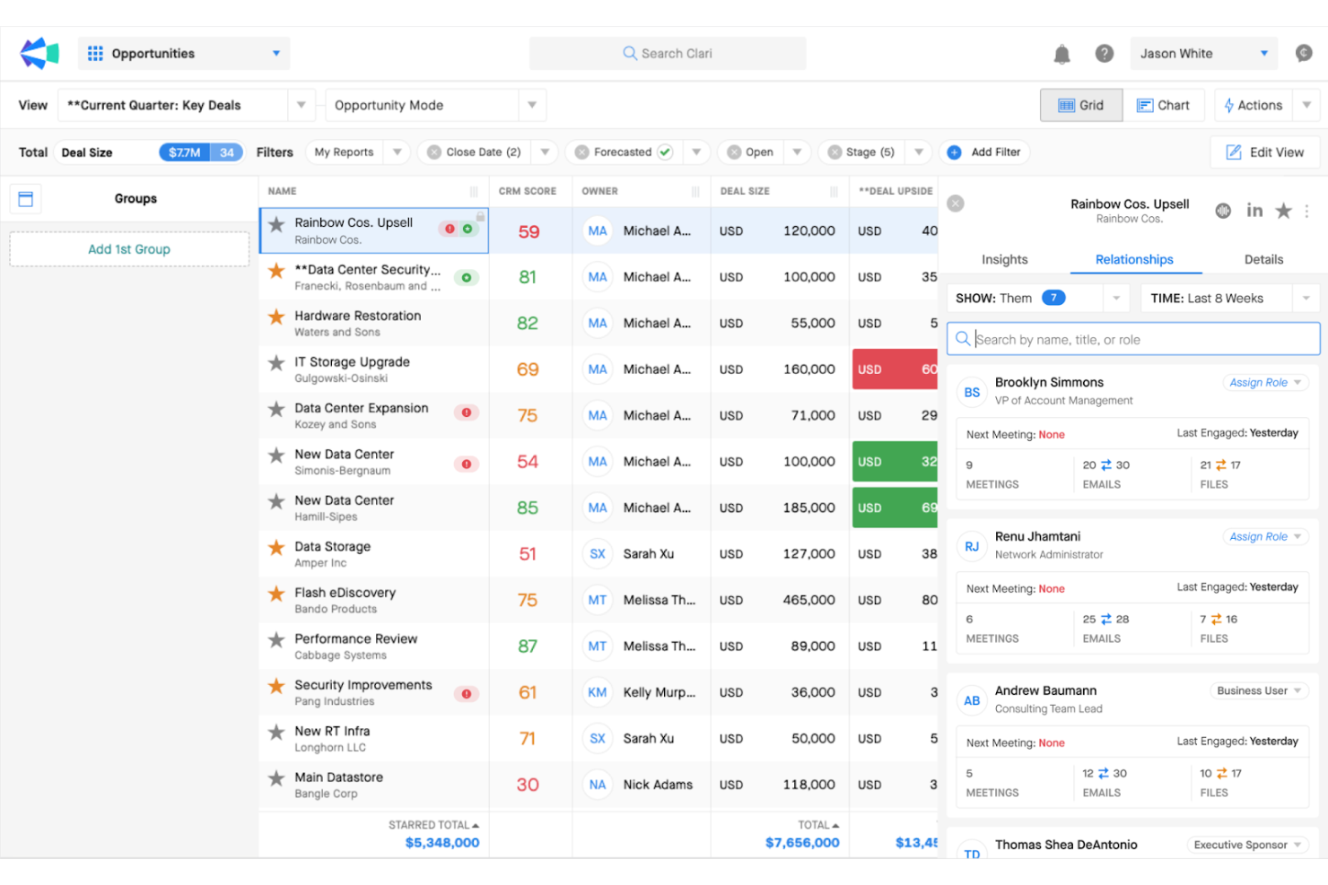The image size is (1328, 885).
Task: Open the Jason White user dropdown
Action: (x=1264, y=54)
